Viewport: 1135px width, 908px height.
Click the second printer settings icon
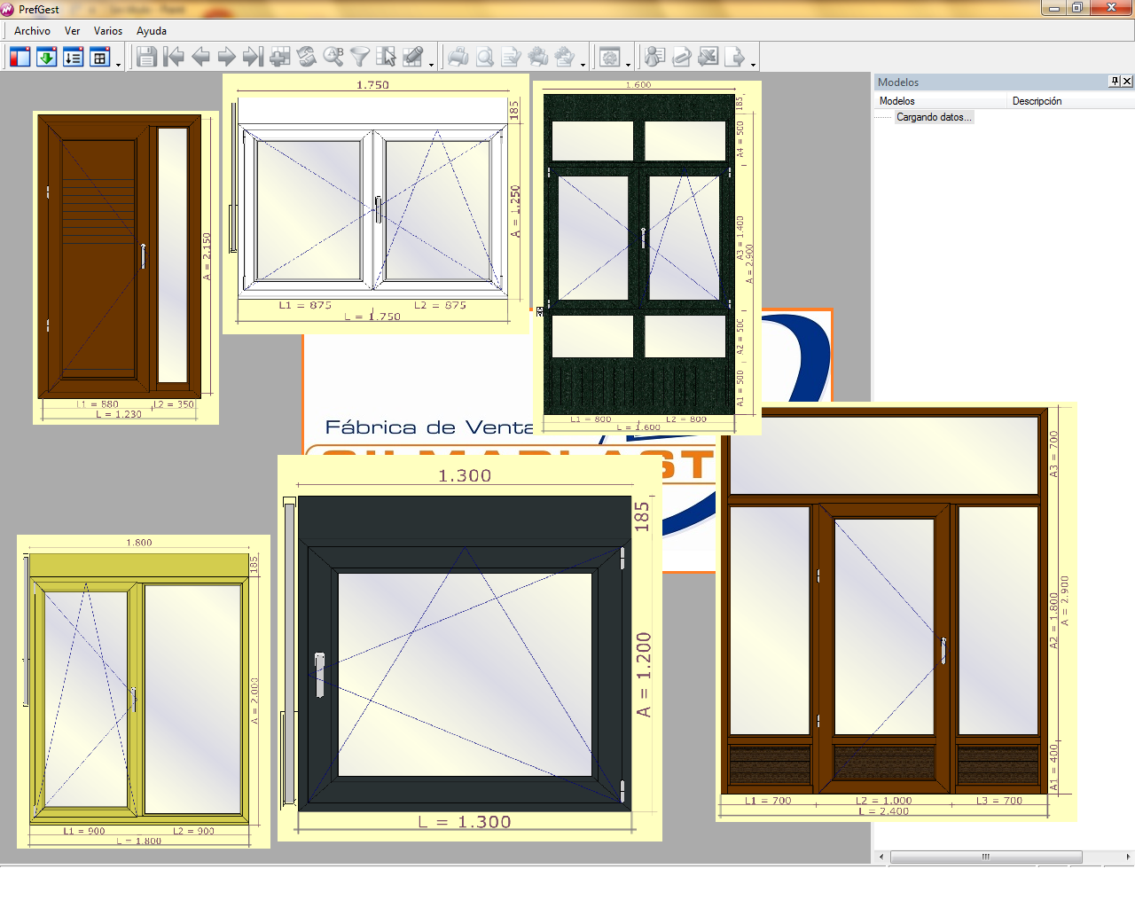click(565, 58)
